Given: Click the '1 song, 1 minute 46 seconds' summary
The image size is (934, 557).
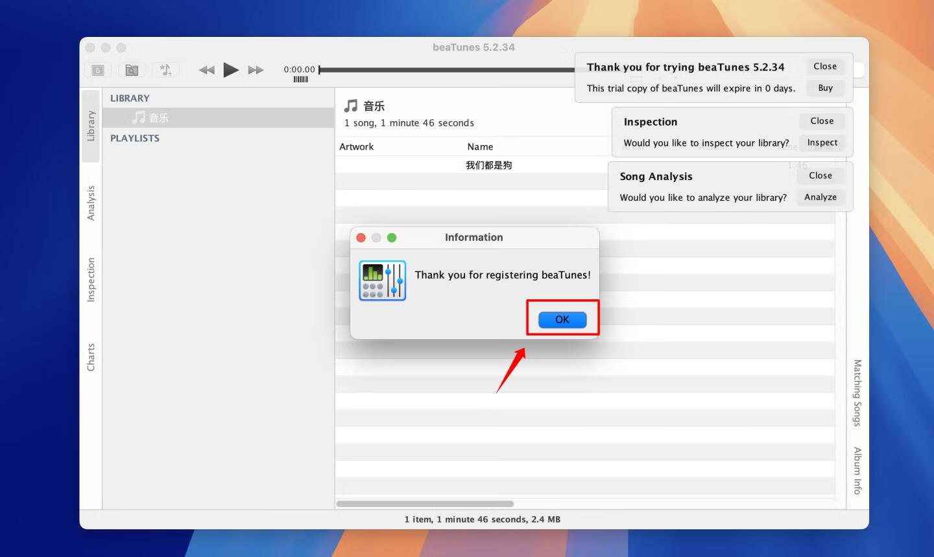Looking at the screenshot, I should click(x=409, y=123).
